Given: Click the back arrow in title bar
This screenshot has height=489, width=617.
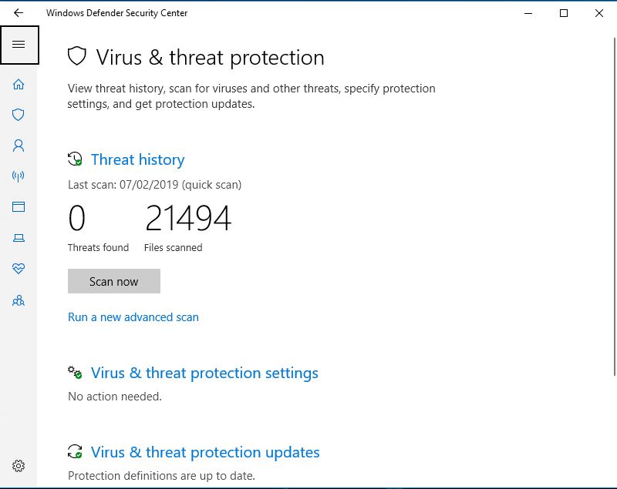Looking at the screenshot, I should (x=19, y=13).
